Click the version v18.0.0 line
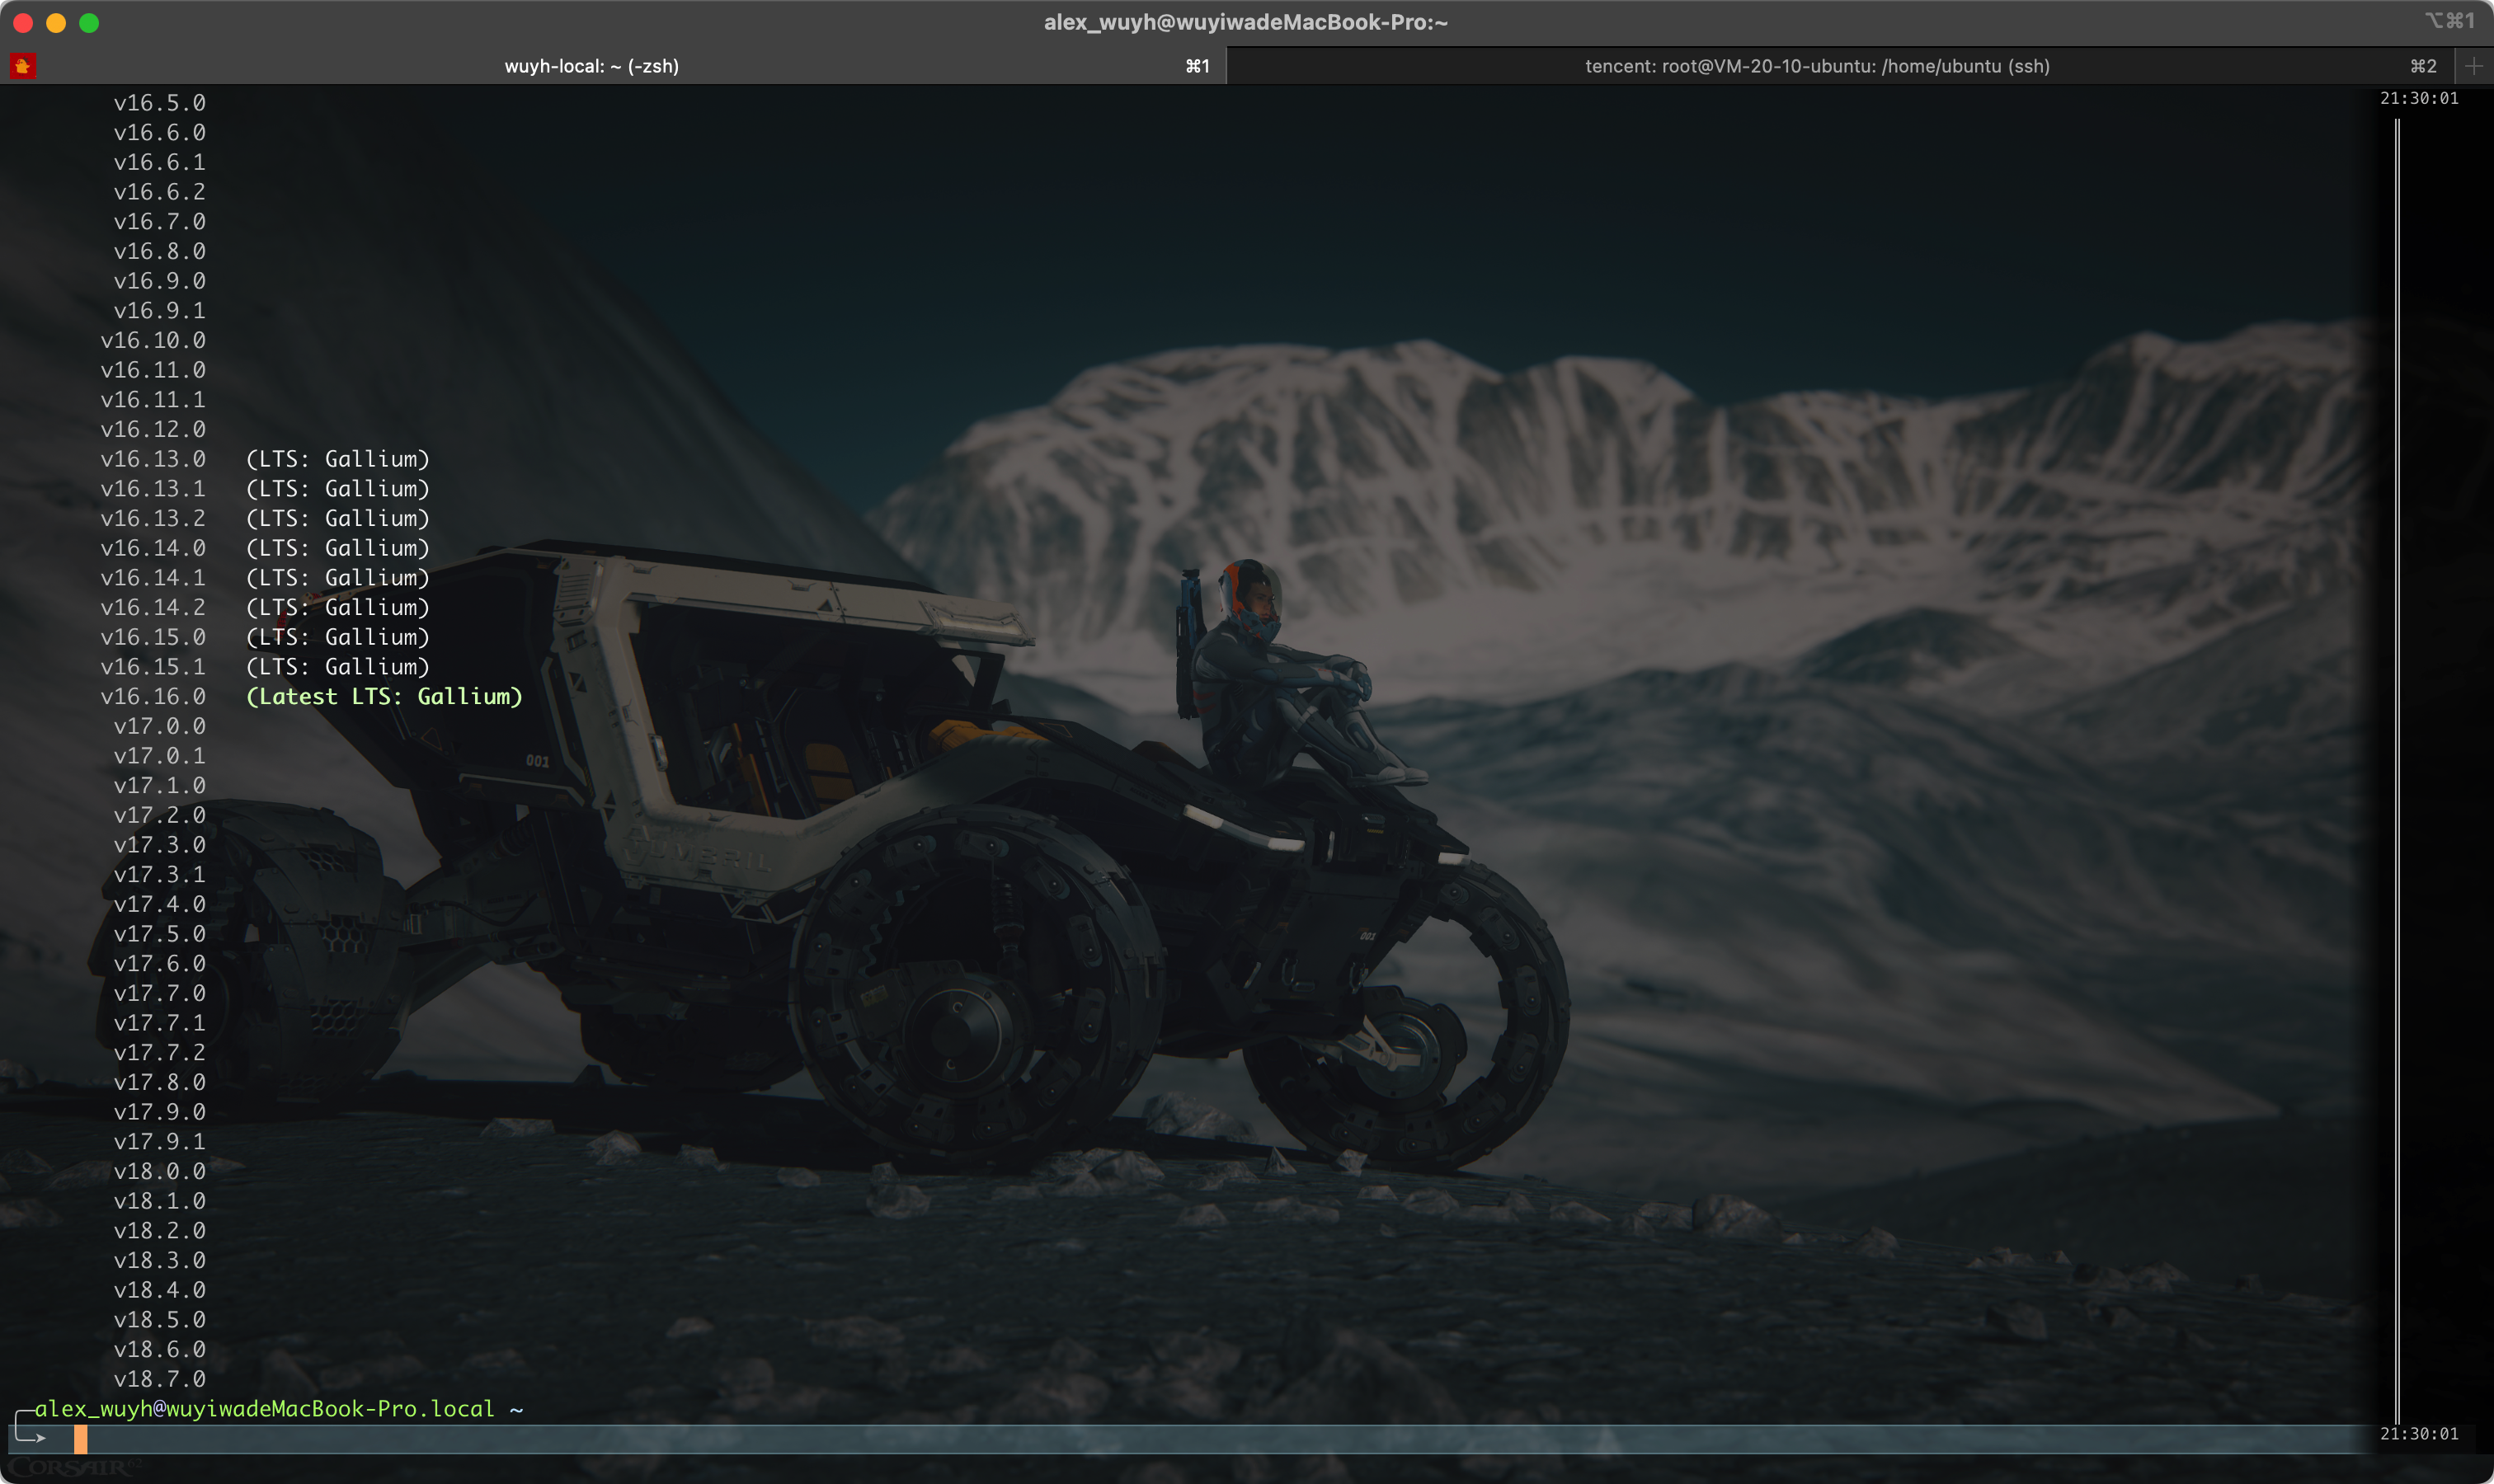Image resolution: width=2494 pixels, height=1484 pixels. 159,1171
